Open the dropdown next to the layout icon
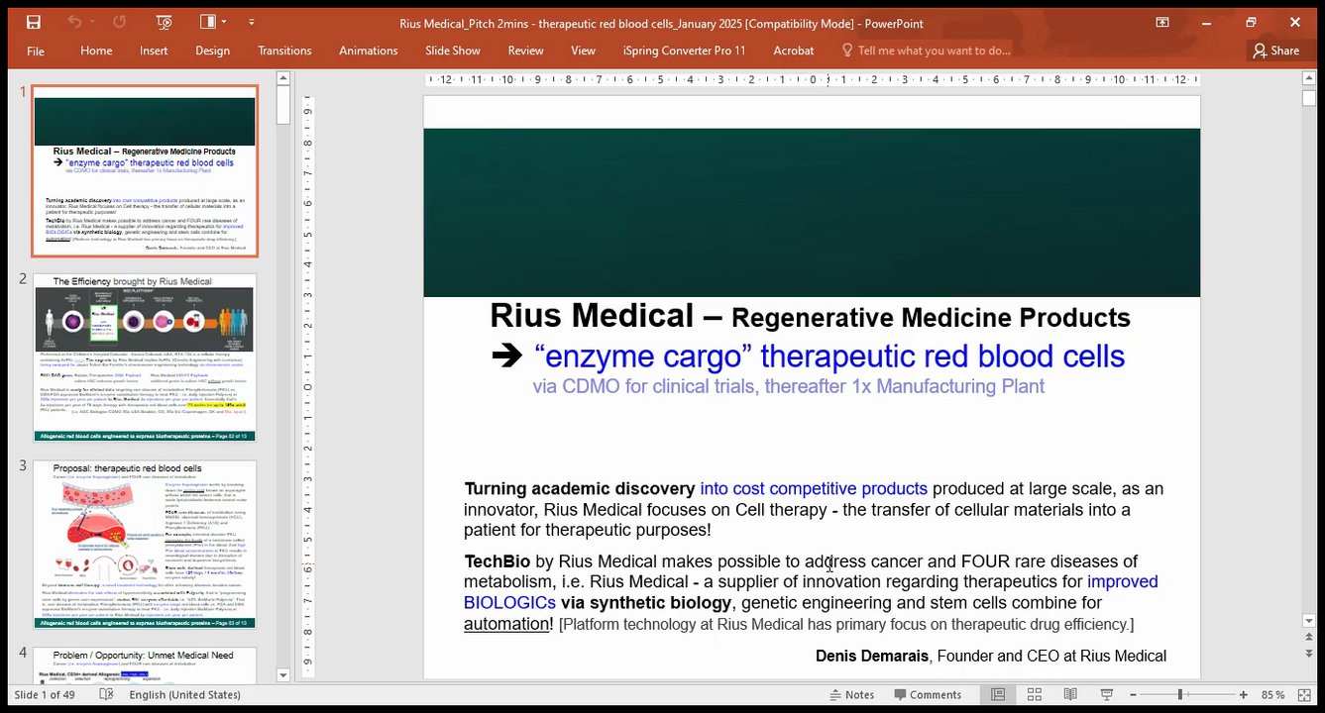The height and width of the screenshot is (713, 1325). (x=225, y=22)
